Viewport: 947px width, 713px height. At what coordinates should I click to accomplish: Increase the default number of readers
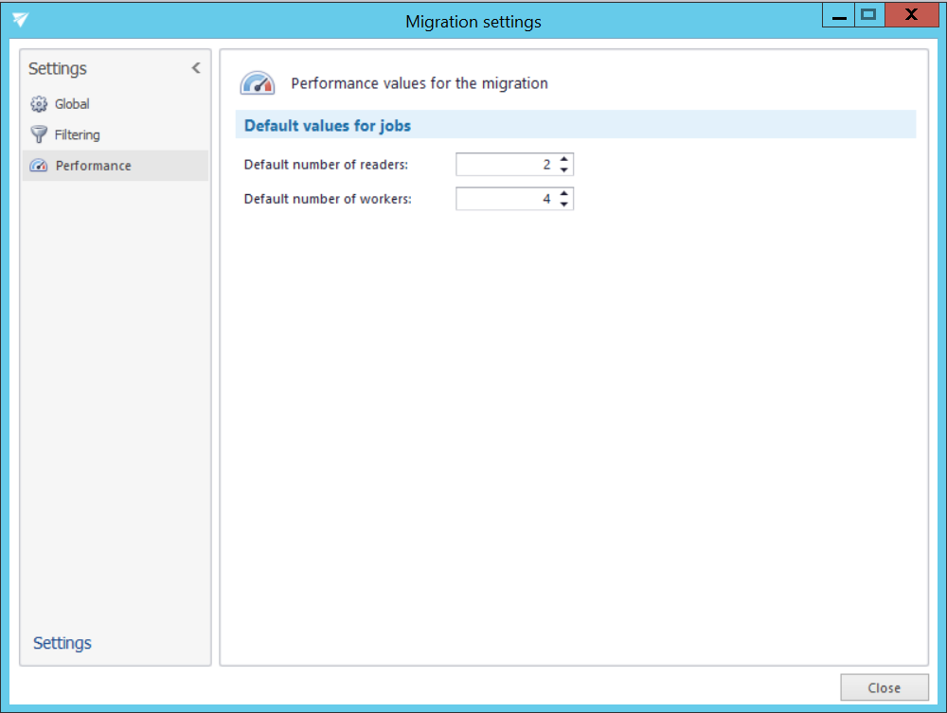(x=564, y=159)
